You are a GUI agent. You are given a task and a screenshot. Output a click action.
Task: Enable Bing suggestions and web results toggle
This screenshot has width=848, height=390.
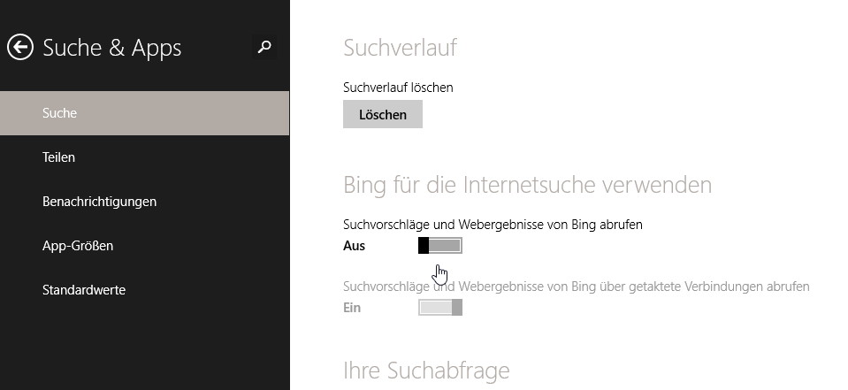pyautogui.click(x=440, y=246)
